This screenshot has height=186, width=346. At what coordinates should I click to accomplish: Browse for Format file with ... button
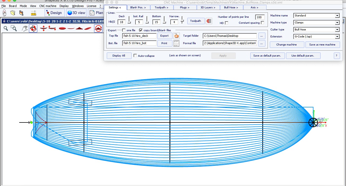point(262,43)
